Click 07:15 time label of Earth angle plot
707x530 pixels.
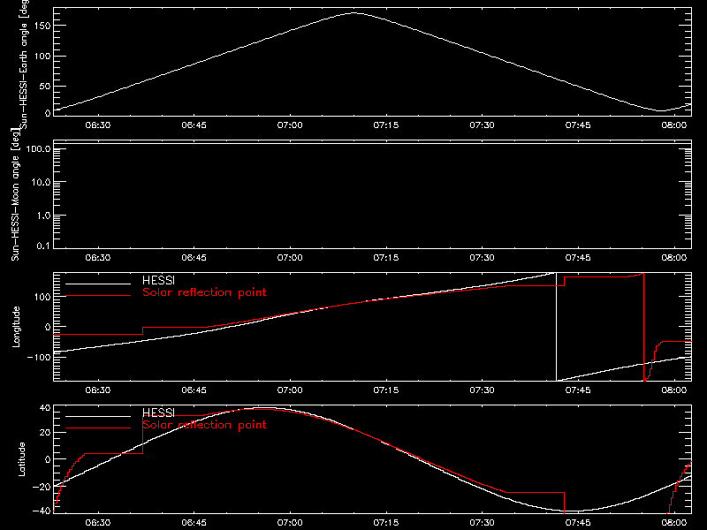click(386, 125)
